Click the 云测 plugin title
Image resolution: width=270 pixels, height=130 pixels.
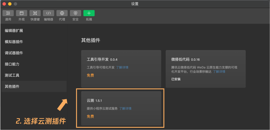90,101
